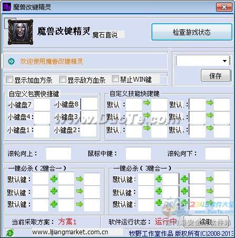Click the purple app icon in title bar

pyautogui.click(x=7, y=7)
